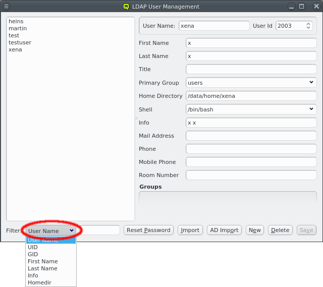Click the Room Number field
323x287 pixels.
[x=251, y=175]
